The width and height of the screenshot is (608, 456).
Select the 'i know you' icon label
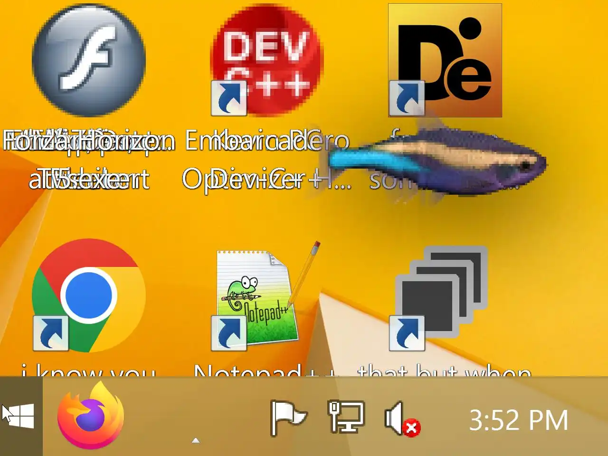89,370
